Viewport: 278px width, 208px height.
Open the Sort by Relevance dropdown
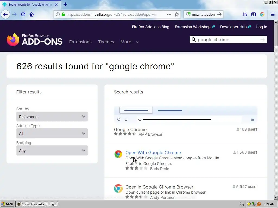click(52, 116)
